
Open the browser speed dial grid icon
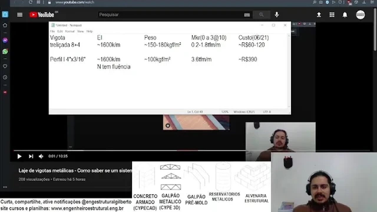(39, 2)
